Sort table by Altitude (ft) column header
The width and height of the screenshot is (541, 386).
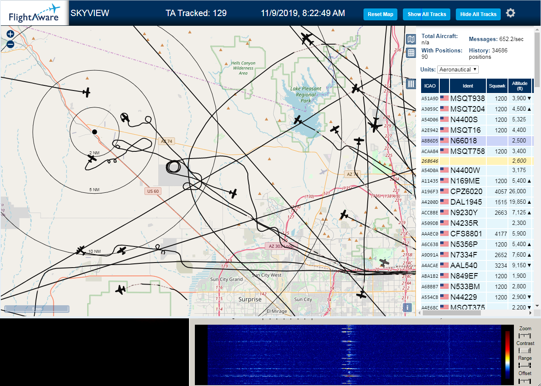[519, 86]
